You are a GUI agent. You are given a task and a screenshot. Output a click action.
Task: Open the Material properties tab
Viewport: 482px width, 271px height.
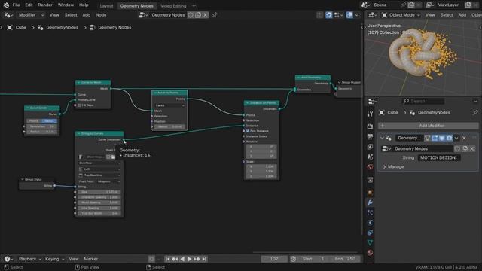coord(370,253)
